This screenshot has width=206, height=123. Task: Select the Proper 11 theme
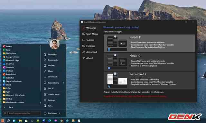tap(149, 43)
